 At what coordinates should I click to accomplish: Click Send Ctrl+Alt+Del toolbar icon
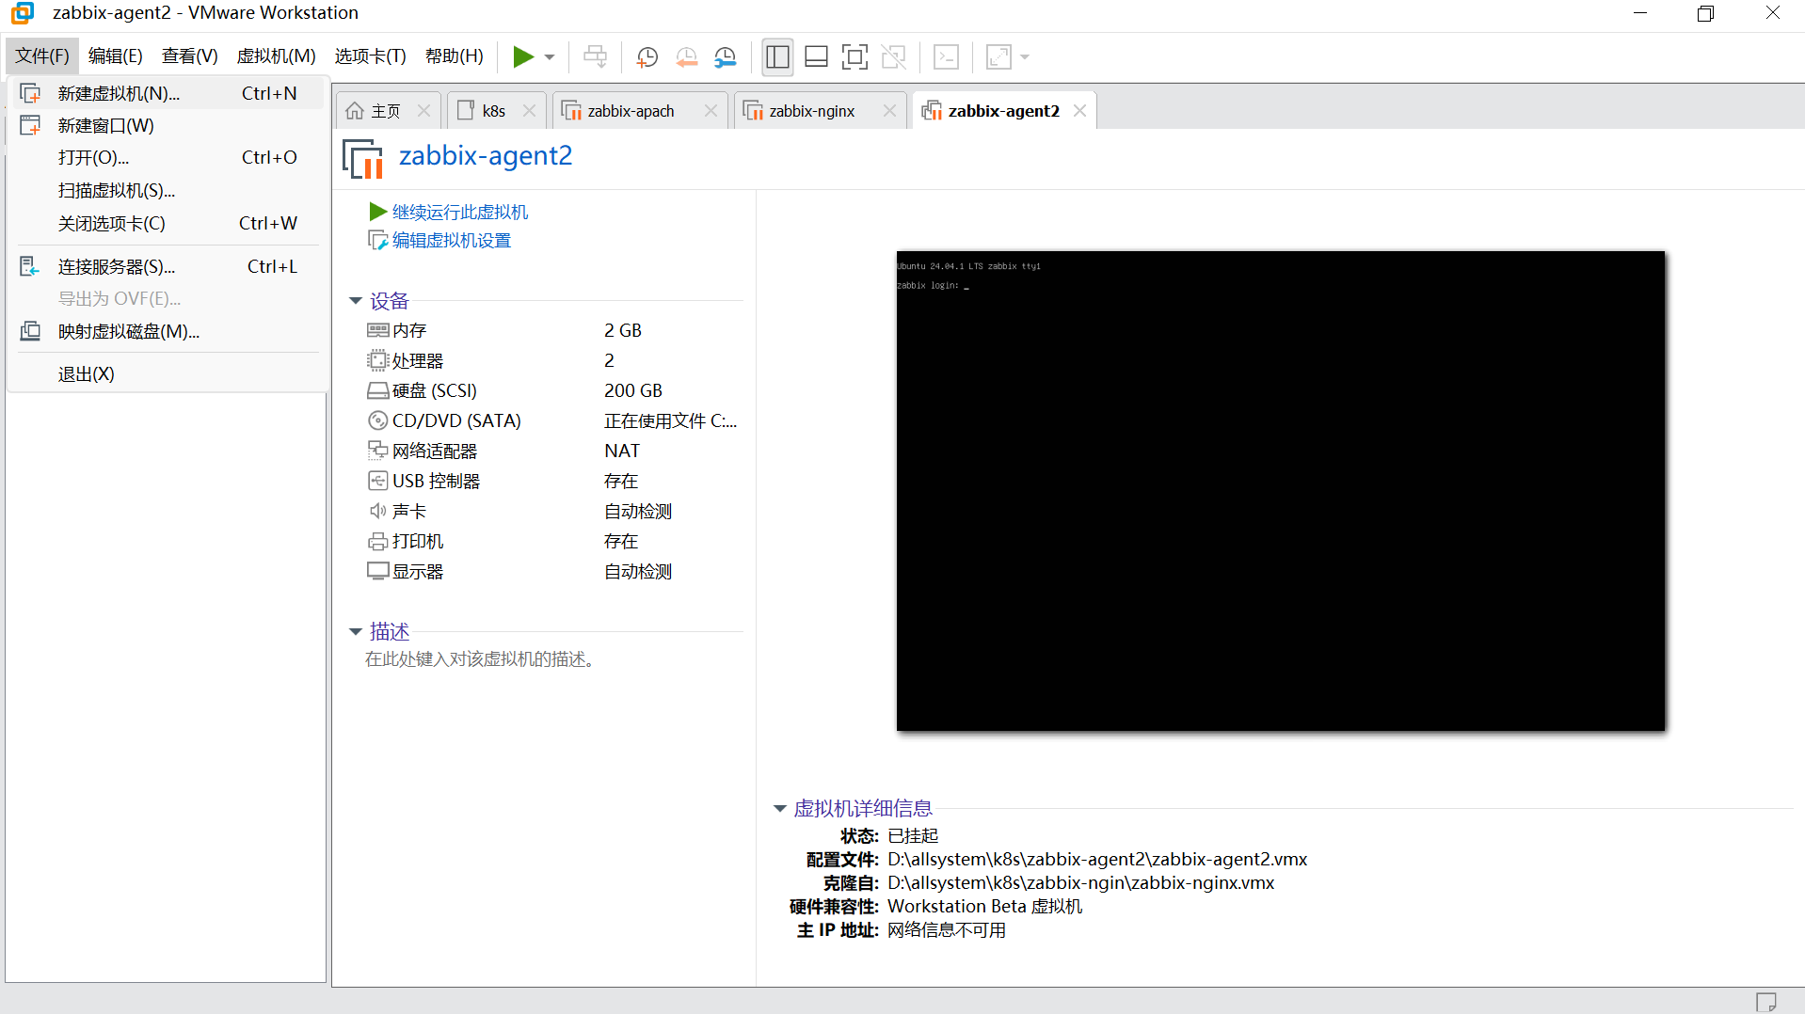click(x=595, y=57)
